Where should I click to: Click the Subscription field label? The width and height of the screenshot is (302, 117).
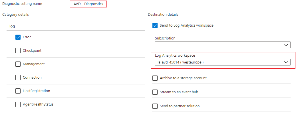tap(165, 38)
